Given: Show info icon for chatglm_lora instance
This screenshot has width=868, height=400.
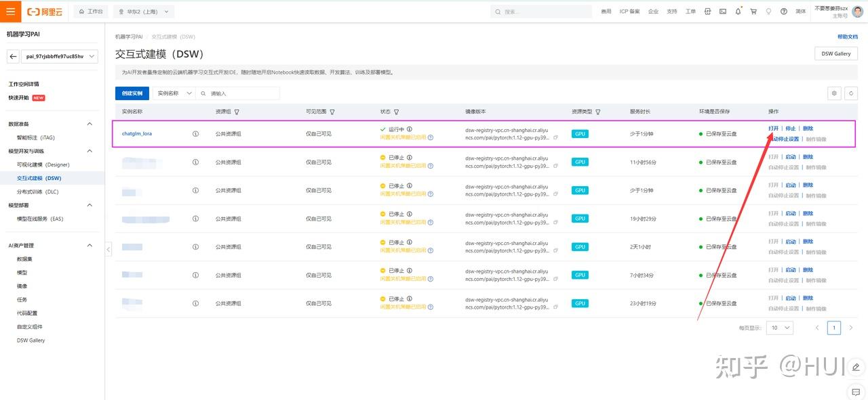Looking at the screenshot, I should tap(196, 134).
